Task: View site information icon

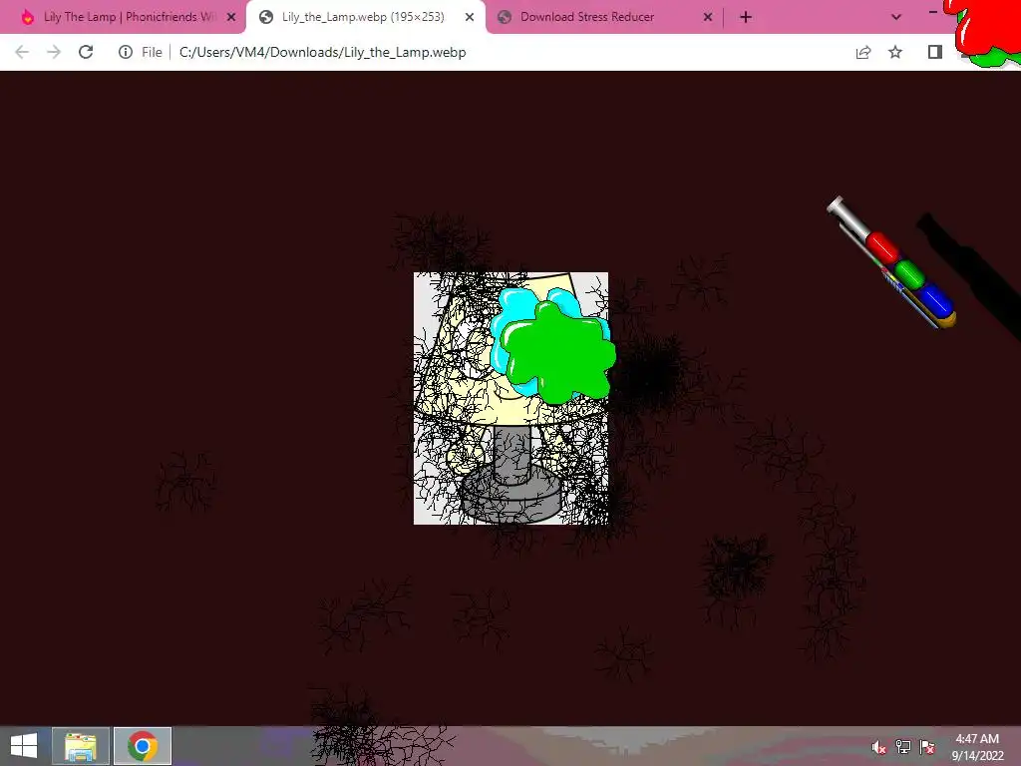Action: pyautogui.click(x=125, y=52)
